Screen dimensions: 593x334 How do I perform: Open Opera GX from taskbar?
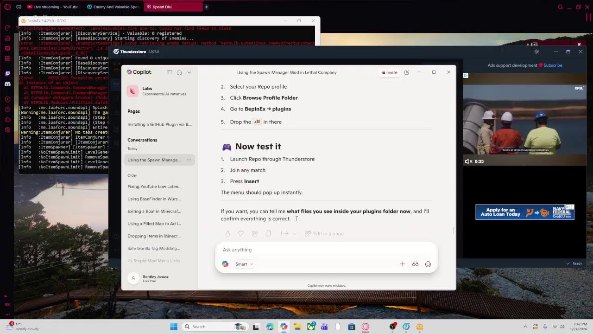pyautogui.click(x=366, y=327)
